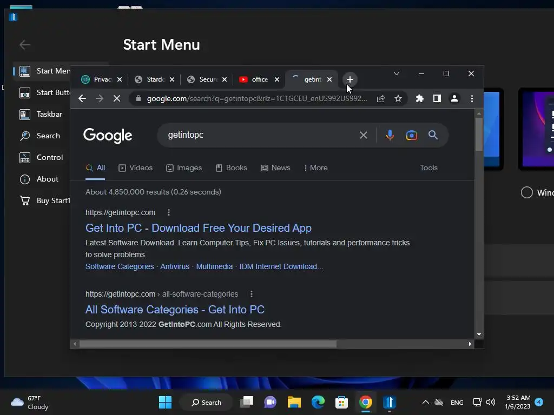The image size is (554, 415).
Task: Open Chrome three-dot menu
Action: 472,98
